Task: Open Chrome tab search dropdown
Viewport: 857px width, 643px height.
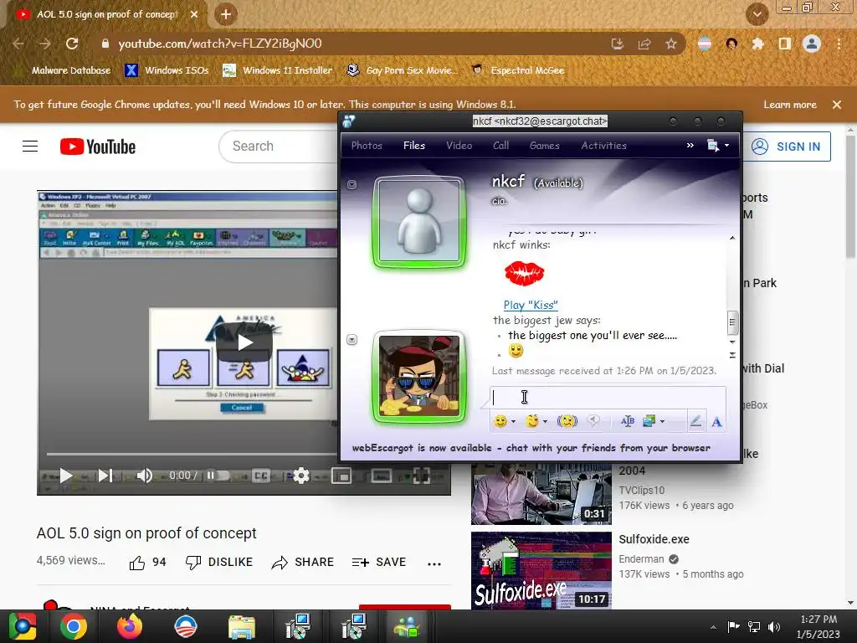Action: point(757,14)
